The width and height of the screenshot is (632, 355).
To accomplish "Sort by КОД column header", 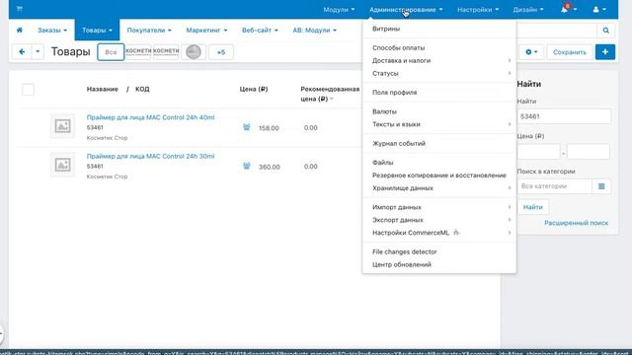I will coord(142,89).
